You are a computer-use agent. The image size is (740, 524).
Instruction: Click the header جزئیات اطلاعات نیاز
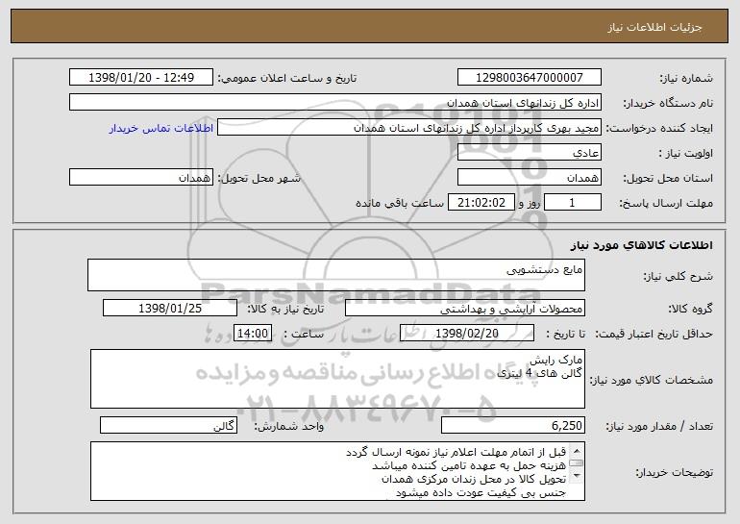coord(654,27)
